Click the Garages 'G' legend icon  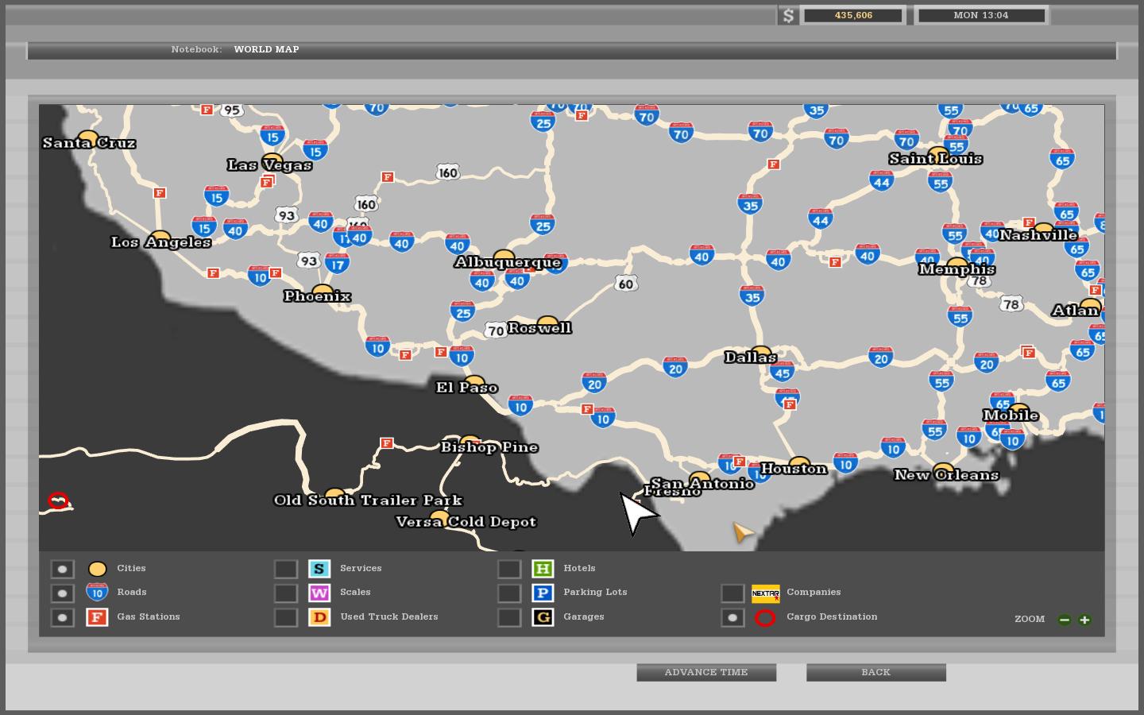(543, 617)
